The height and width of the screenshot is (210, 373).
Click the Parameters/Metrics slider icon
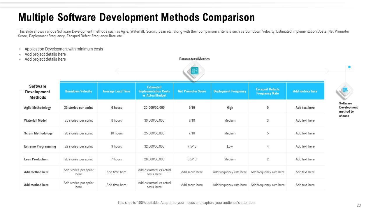coord(194,71)
